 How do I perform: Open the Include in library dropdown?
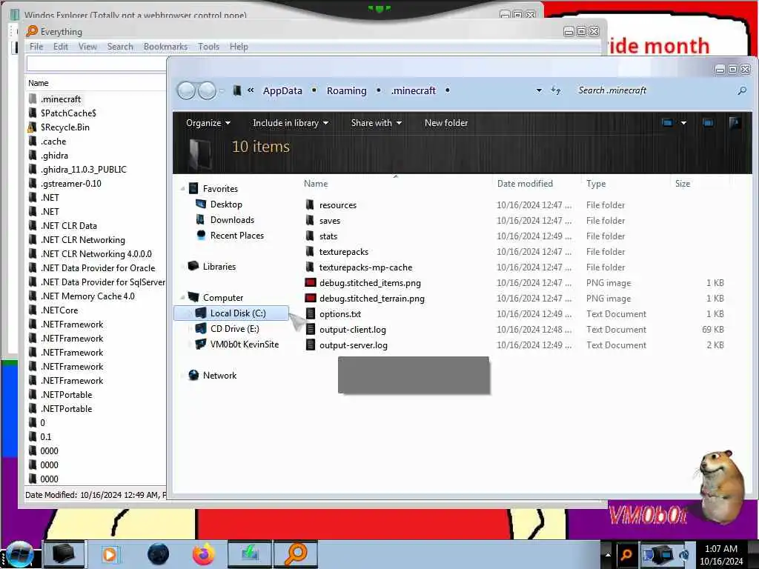pos(291,123)
